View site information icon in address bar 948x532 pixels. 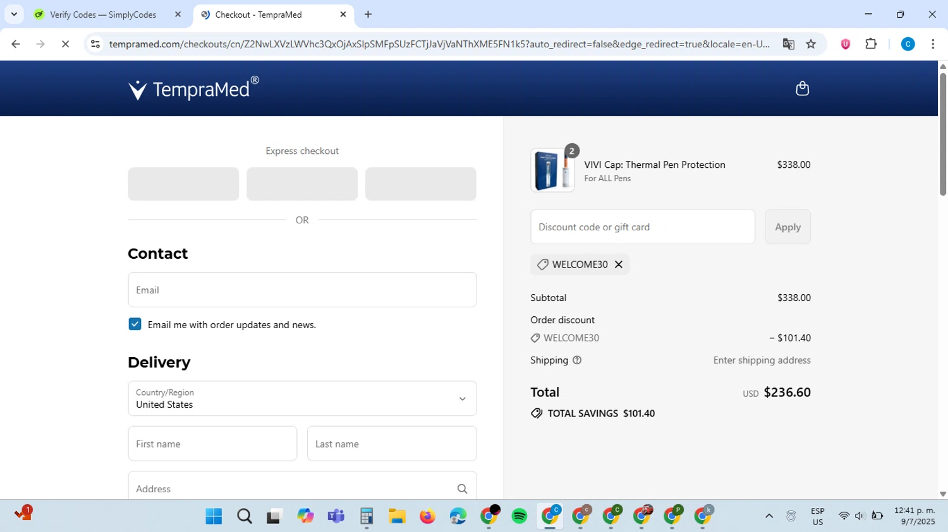(95, 44)
